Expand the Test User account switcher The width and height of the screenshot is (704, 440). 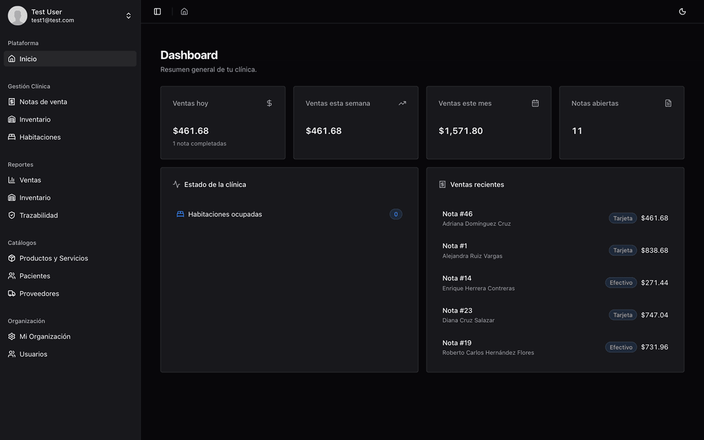[x=129, y=16]
